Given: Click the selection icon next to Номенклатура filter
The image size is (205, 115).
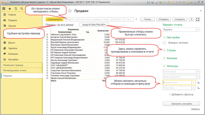Looking at the screenshot, I should pos(198,82).
